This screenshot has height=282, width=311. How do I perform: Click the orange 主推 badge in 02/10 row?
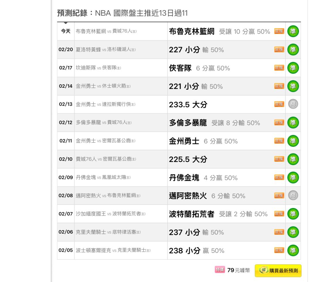pos(279,159)
